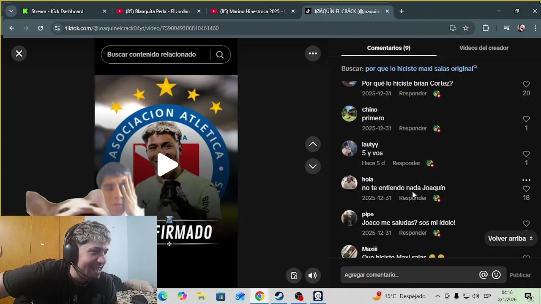541x304 pixels.
Task: Open File Explorer from taskbar
Action: (201, 296)
